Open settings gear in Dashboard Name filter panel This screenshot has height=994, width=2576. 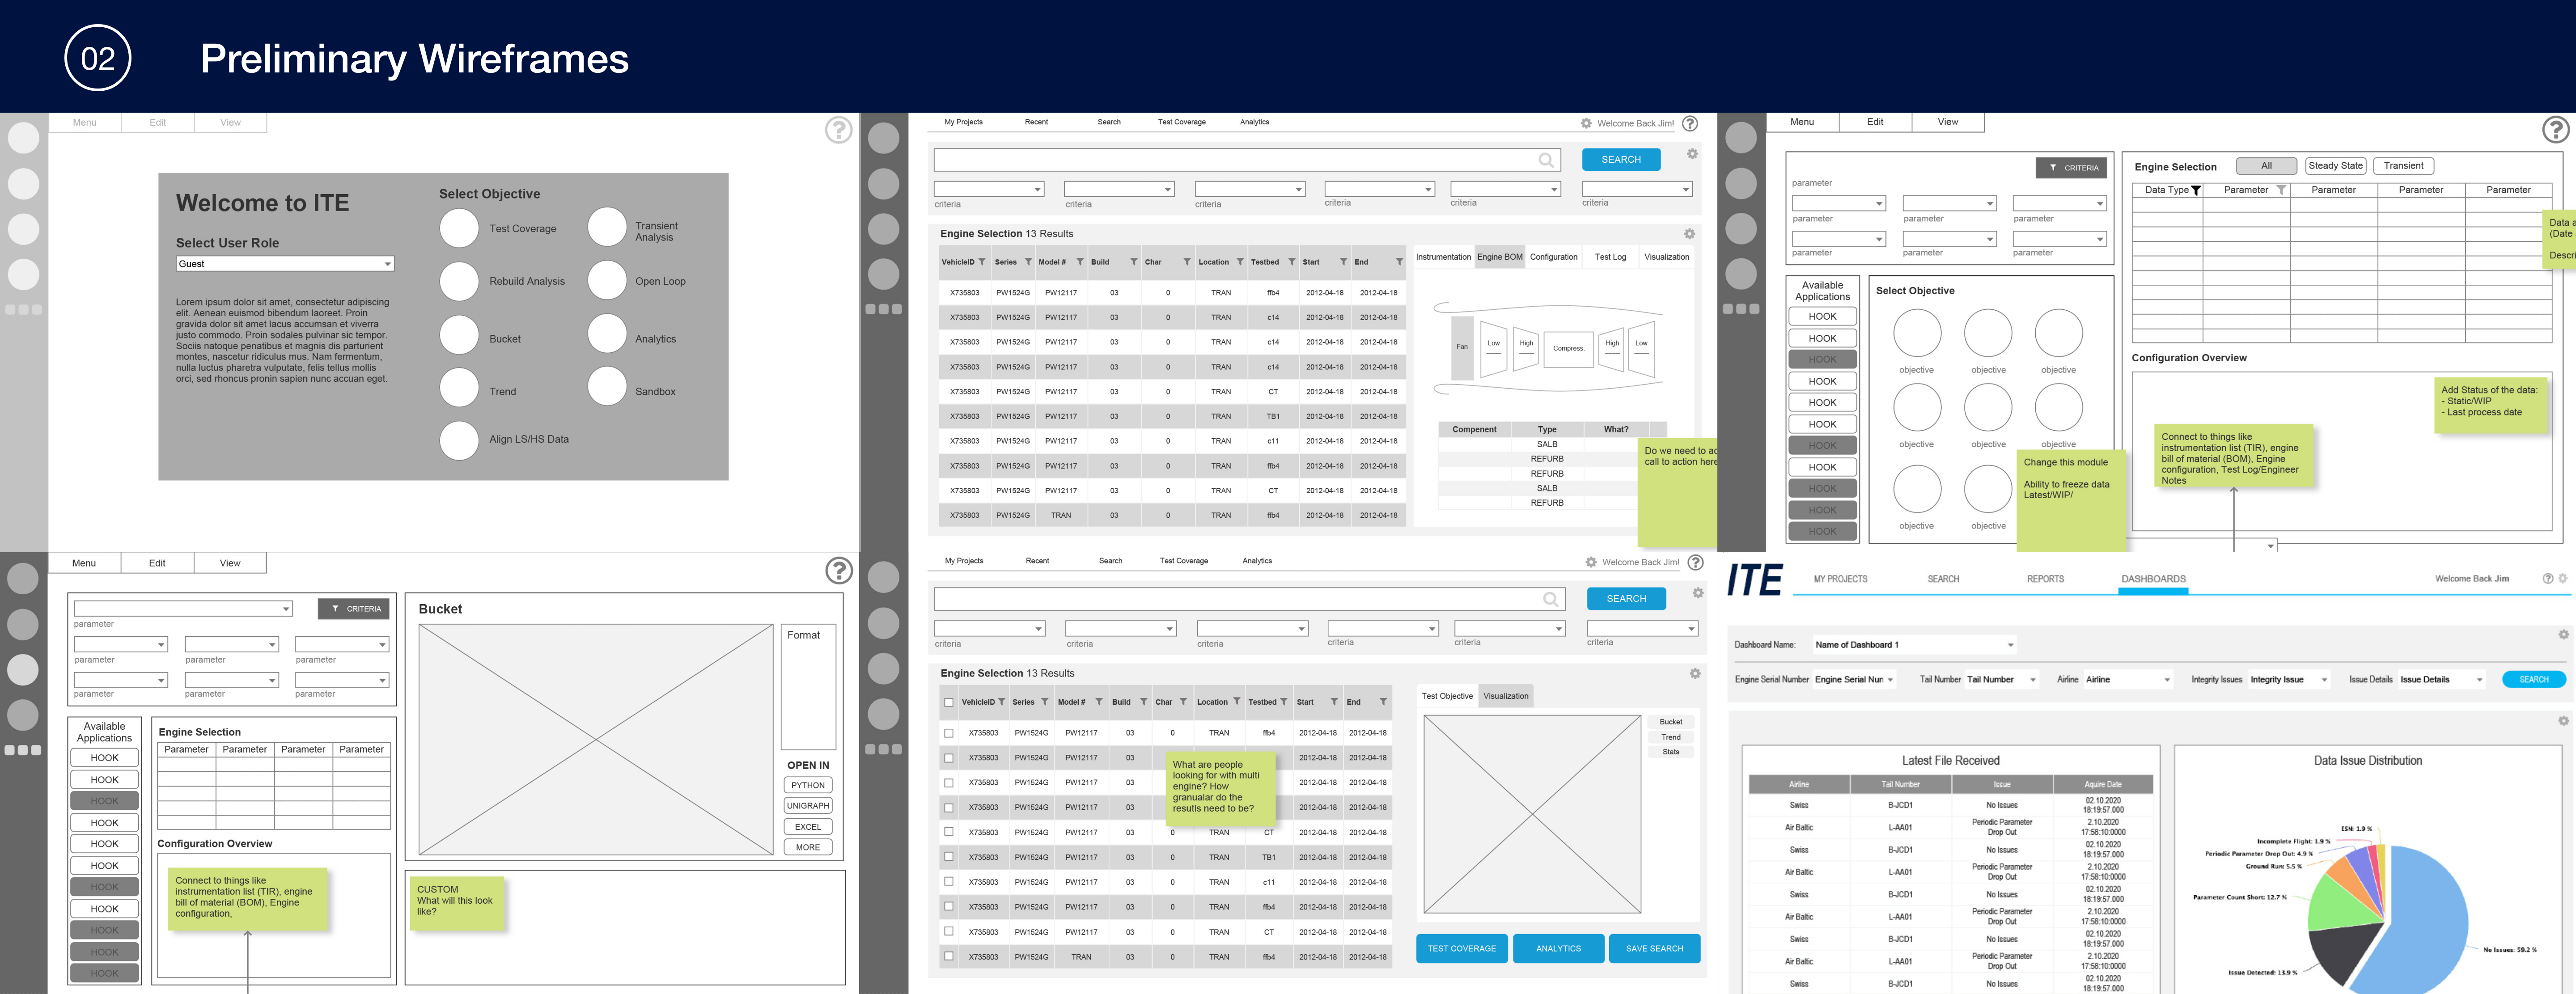tap(2563, 635)
